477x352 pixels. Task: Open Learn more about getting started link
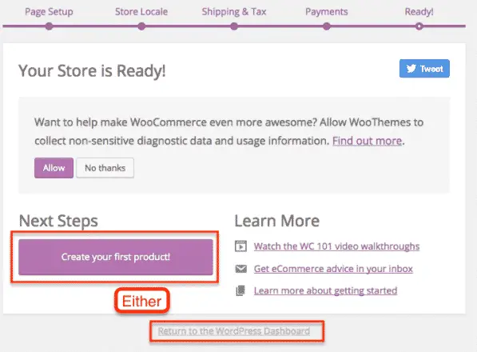pyautogui.click(x=325, y=290)
